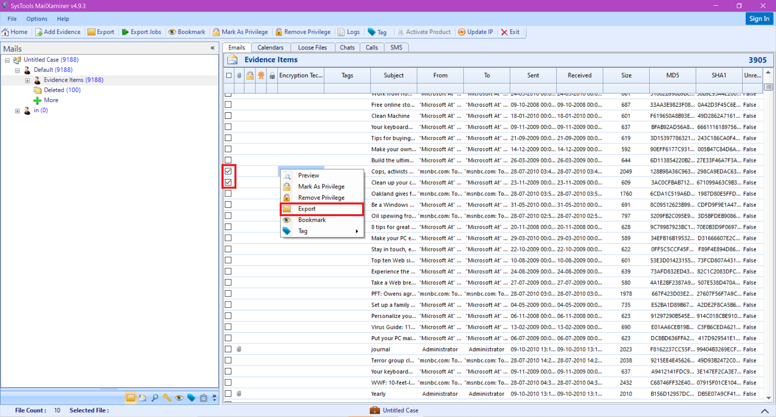
Task: Open the Logs panel
Action: coord(348,32)
